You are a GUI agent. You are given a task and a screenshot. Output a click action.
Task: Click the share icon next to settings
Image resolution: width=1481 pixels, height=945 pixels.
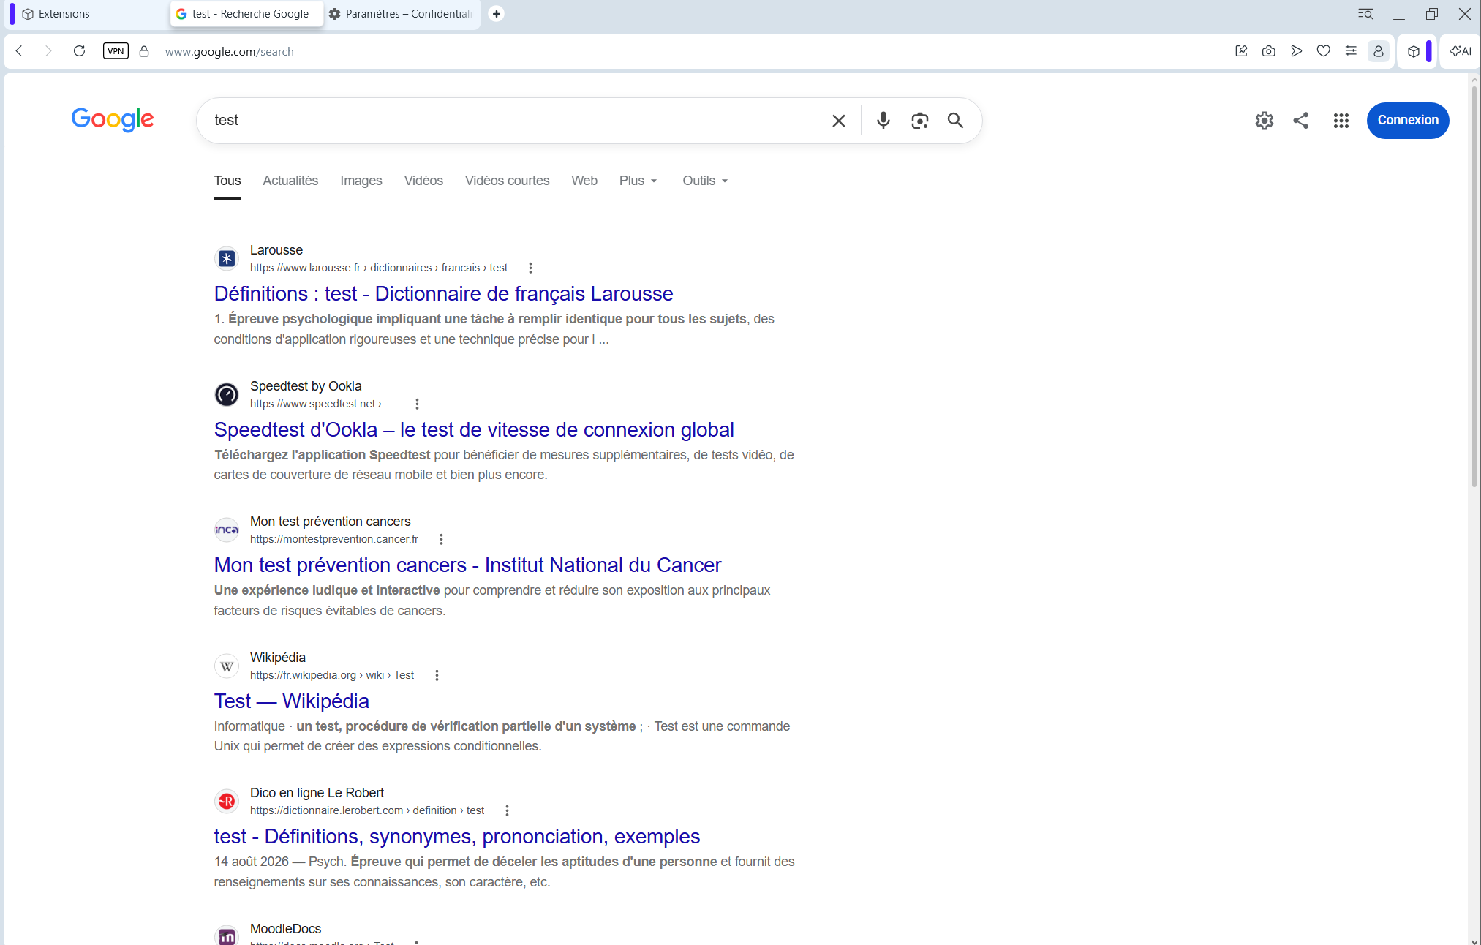point(1300,121)
